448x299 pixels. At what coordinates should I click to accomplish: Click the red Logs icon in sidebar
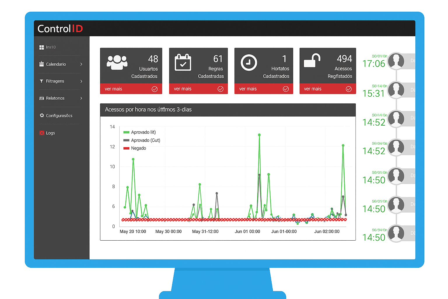[x=42, y=133]
